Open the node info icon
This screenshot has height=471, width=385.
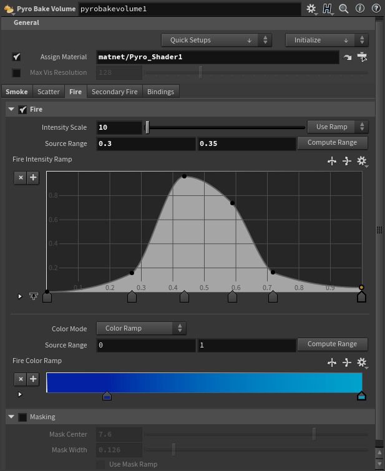click(360, 8)
